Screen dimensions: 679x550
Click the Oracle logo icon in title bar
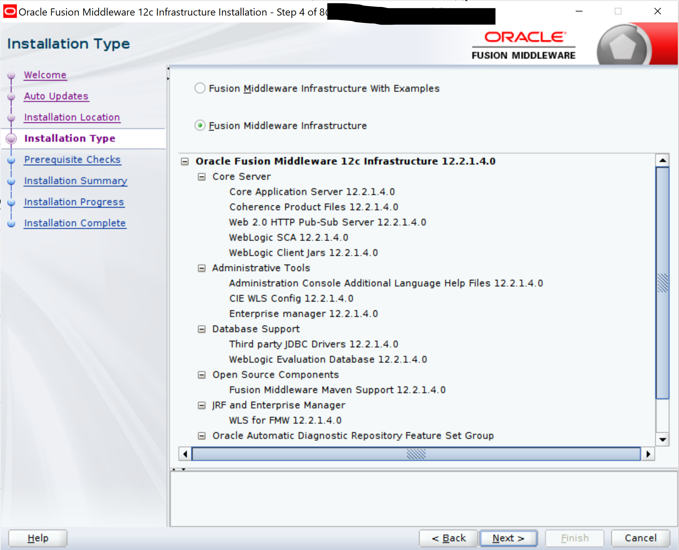10,12
